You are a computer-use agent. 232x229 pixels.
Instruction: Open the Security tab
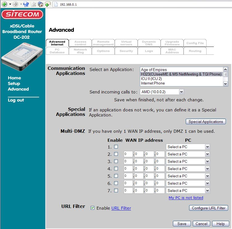click(x=126, y=51)
